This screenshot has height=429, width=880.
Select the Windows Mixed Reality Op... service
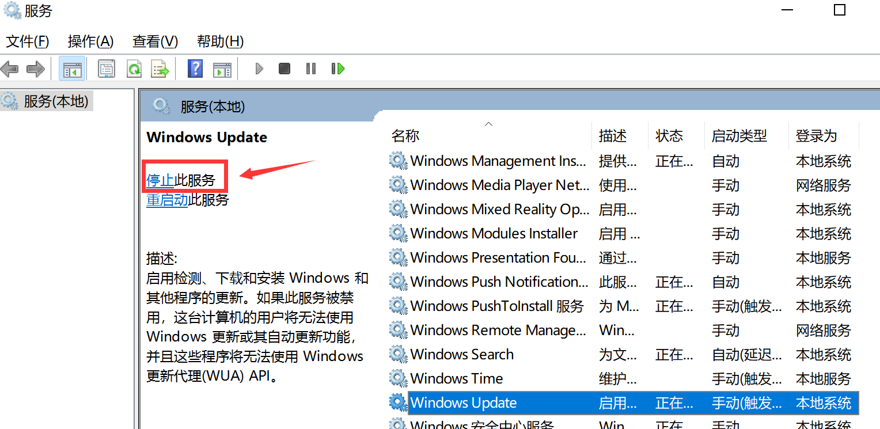623,210
